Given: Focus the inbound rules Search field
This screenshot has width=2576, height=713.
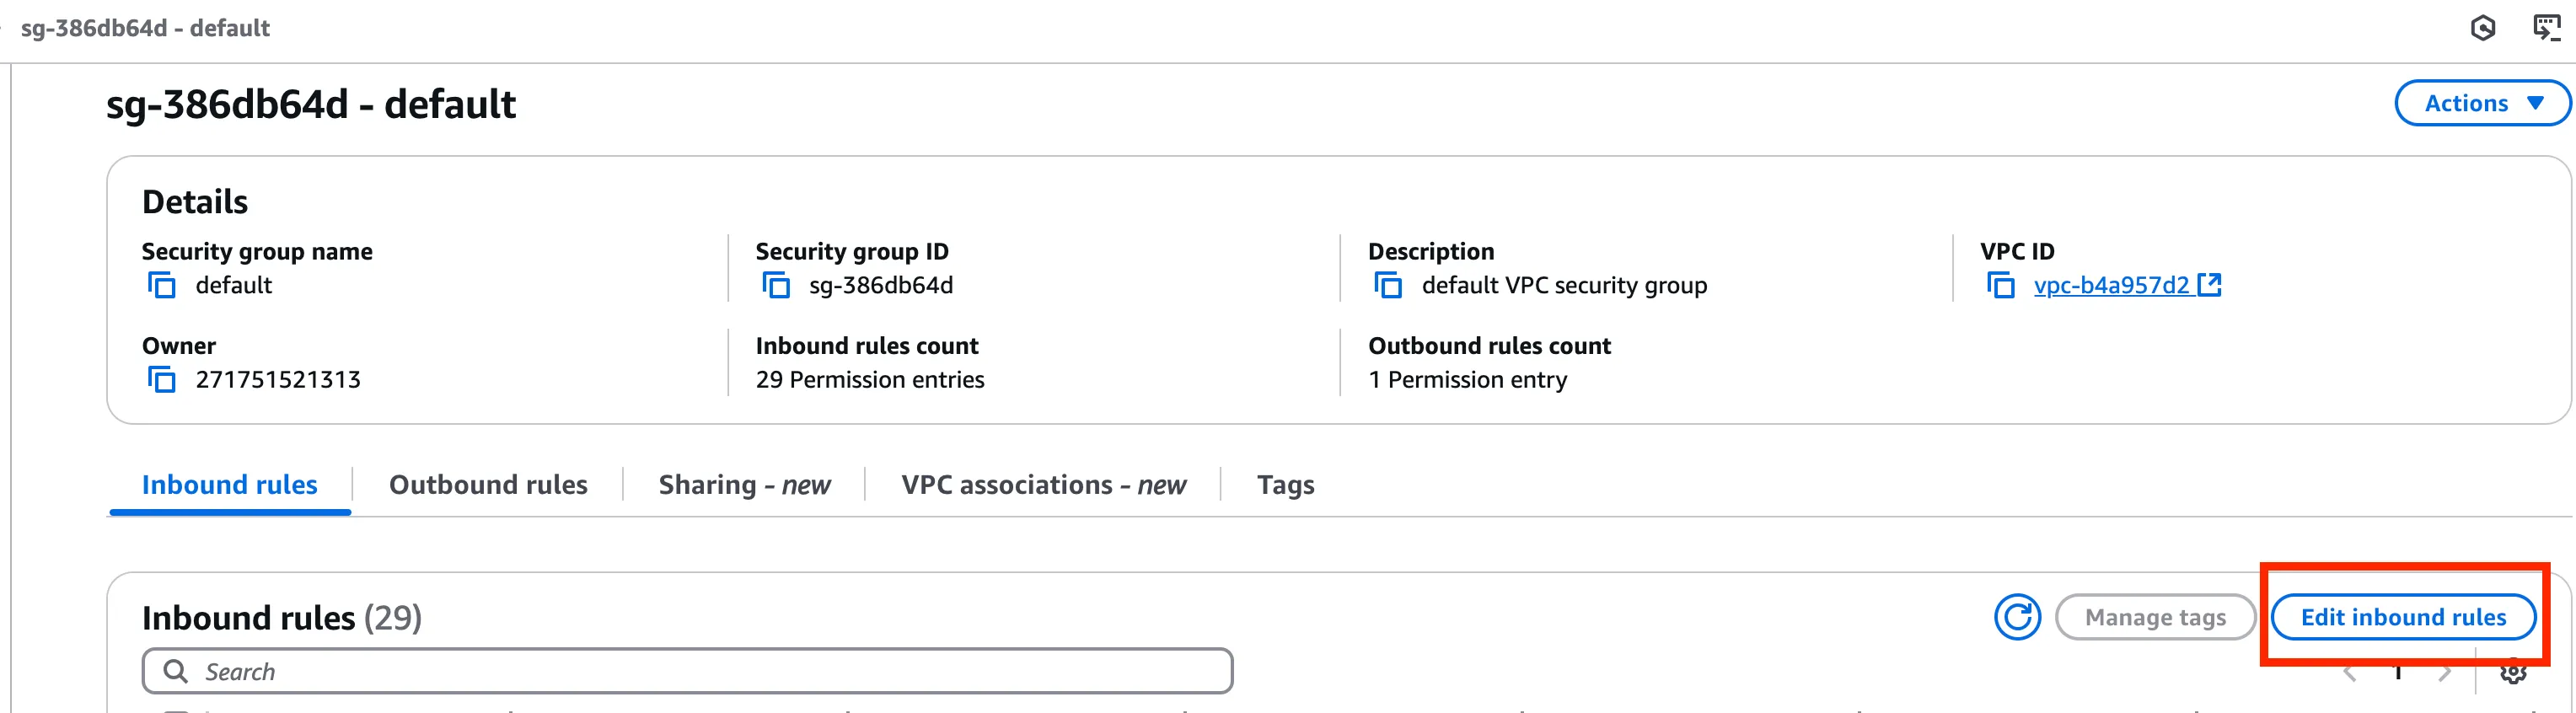Looking at the screenshot, I should point(687,671).
